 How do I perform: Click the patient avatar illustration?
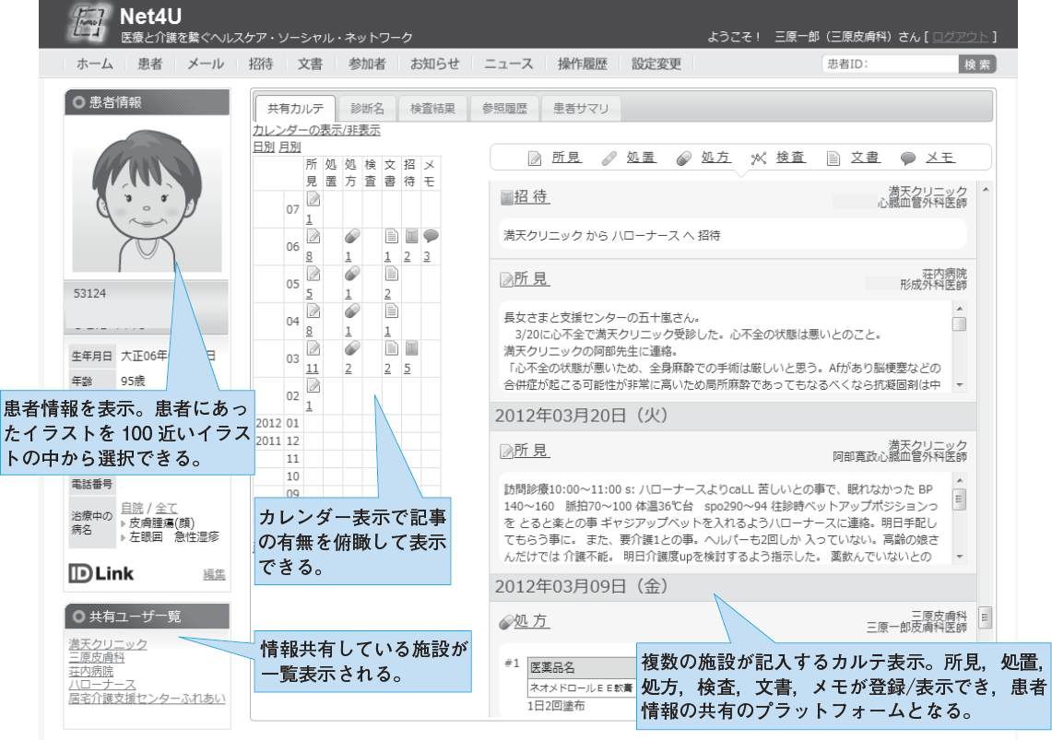[x=147, y=199]
